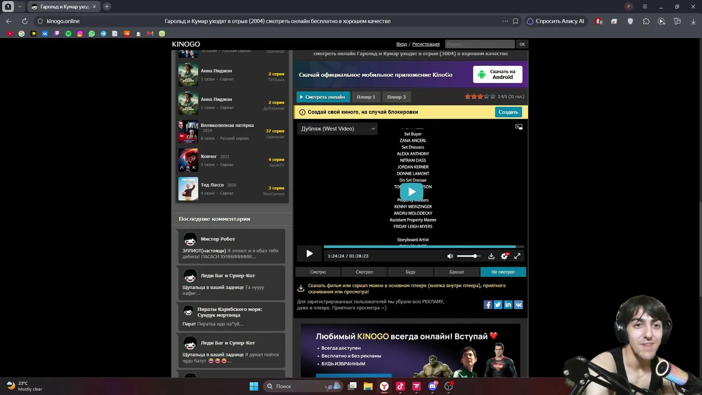Viewport: 702px width, 395px height.
Task: Open YouTube bookmark in bookmarks bar
Action: [10, 34]
